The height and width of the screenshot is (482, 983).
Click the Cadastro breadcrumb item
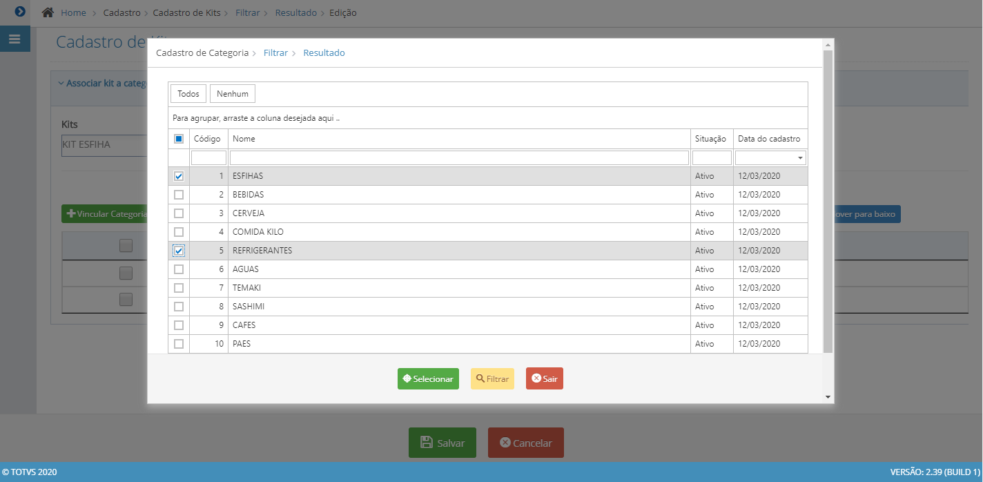pos(121,12)
